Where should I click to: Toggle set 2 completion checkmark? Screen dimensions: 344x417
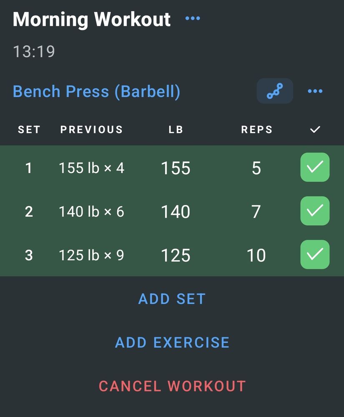point(315,211)
